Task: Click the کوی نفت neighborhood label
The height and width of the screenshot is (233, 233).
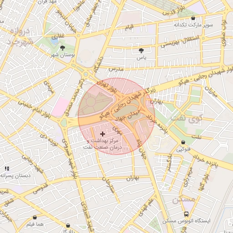Action: click(x=186, y=118)
